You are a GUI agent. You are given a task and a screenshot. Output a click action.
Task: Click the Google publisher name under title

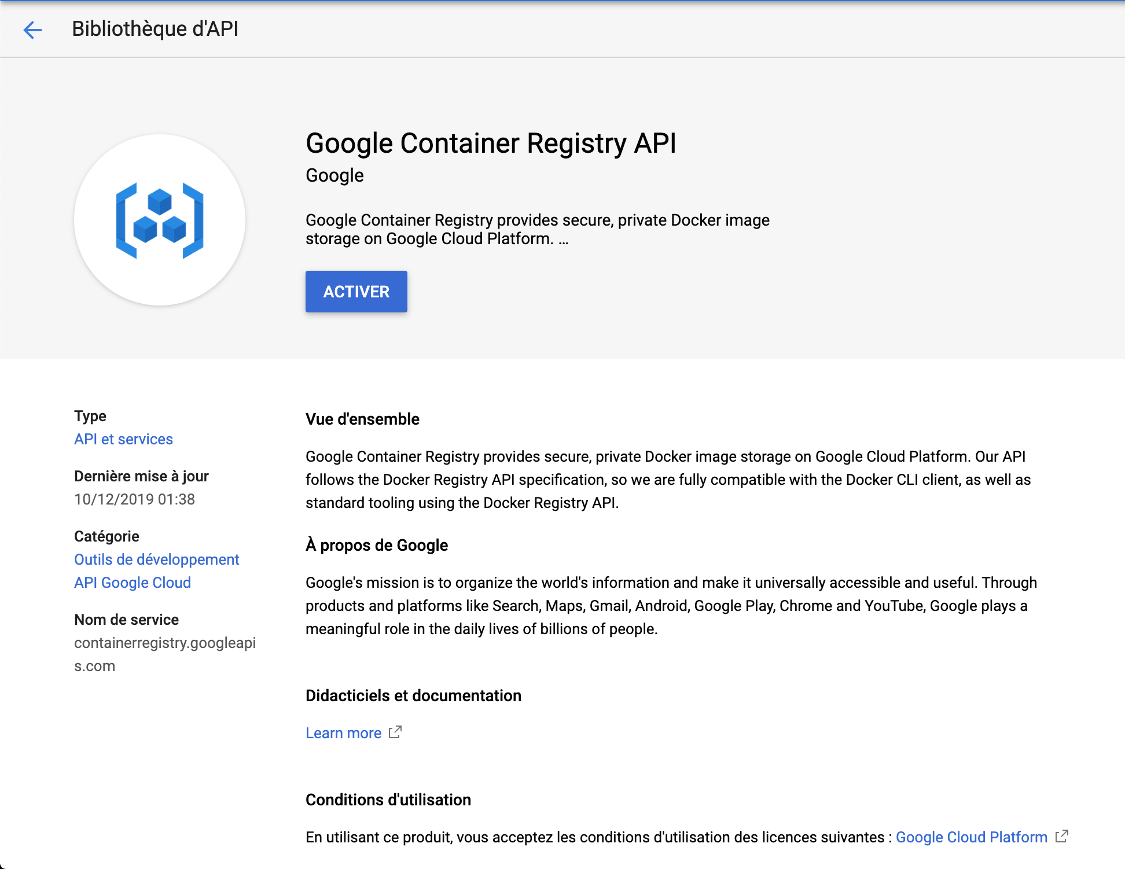tap(334, 175)
